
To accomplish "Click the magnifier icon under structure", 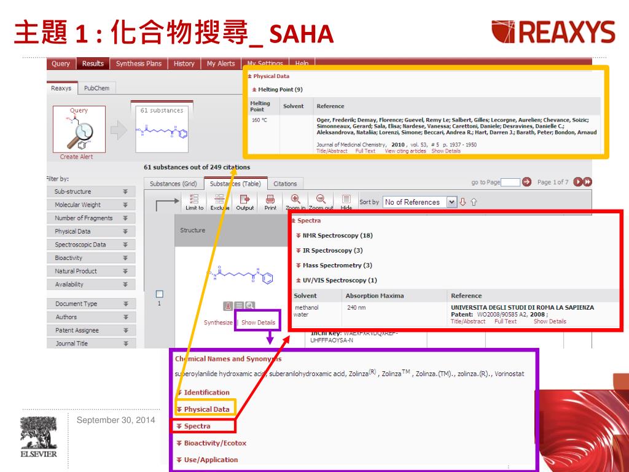I will (x=249, y=306).
